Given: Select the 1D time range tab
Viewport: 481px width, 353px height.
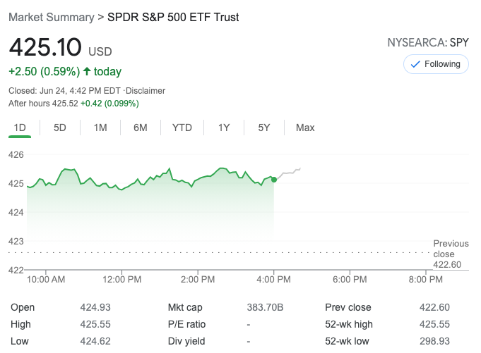Looking at the screenshot, I should [20, 128].
